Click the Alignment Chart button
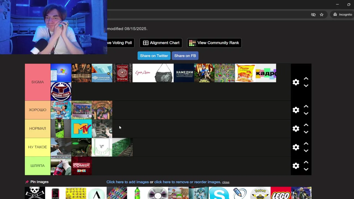Screen dimensions: 354x199 click(x=161, y=43)
